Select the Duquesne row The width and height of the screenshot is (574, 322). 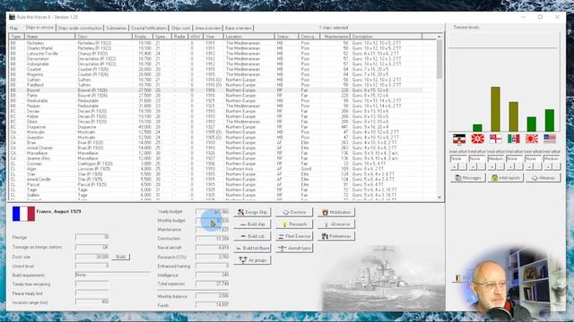(x=215, y=127)
